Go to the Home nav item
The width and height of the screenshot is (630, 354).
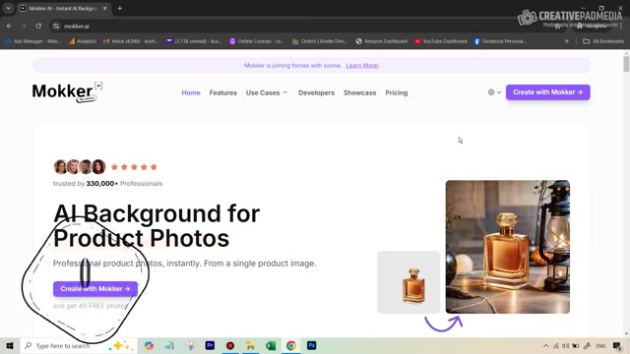tap(191, 92)
